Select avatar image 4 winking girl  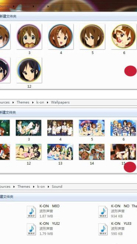coord(61,36)
